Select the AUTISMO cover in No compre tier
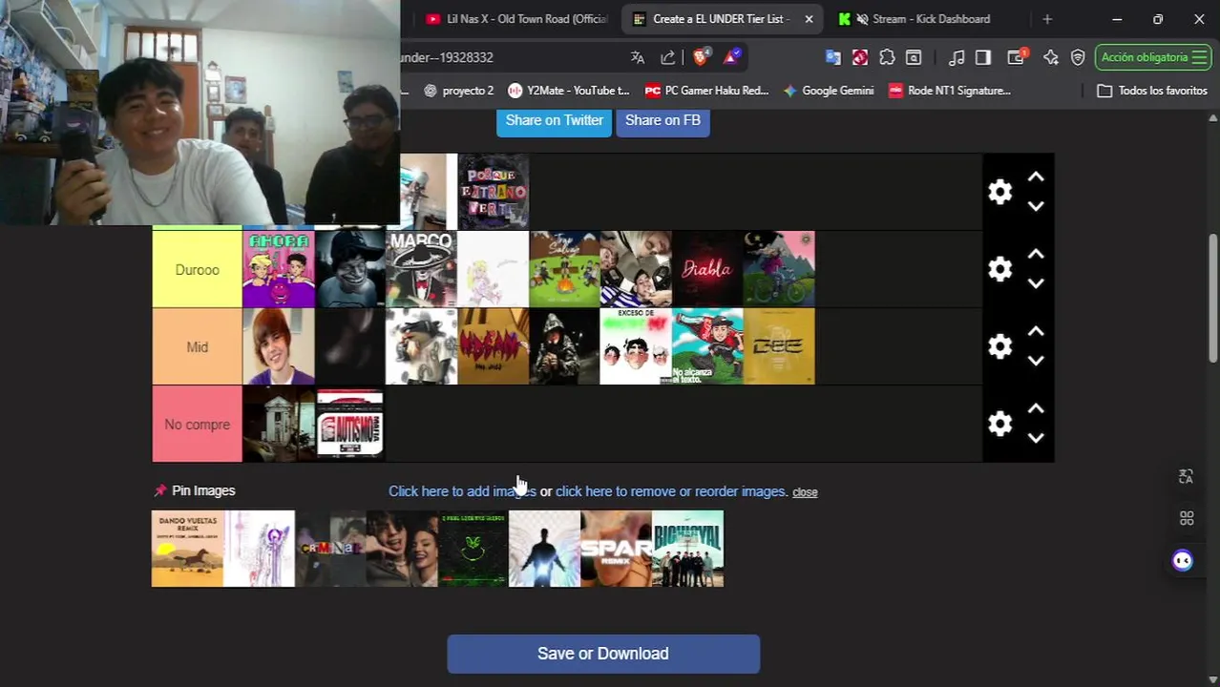Screen dimensions: 1220x687 (x=350, y=424)
